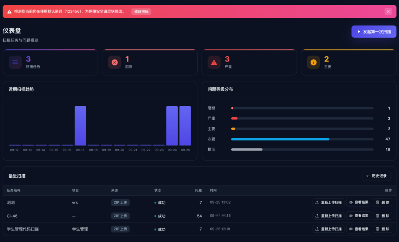The width and height of the screenshot is (399, 242).
Task: Click 查看结果 for the 测测 task
Action: pos(358,202)
